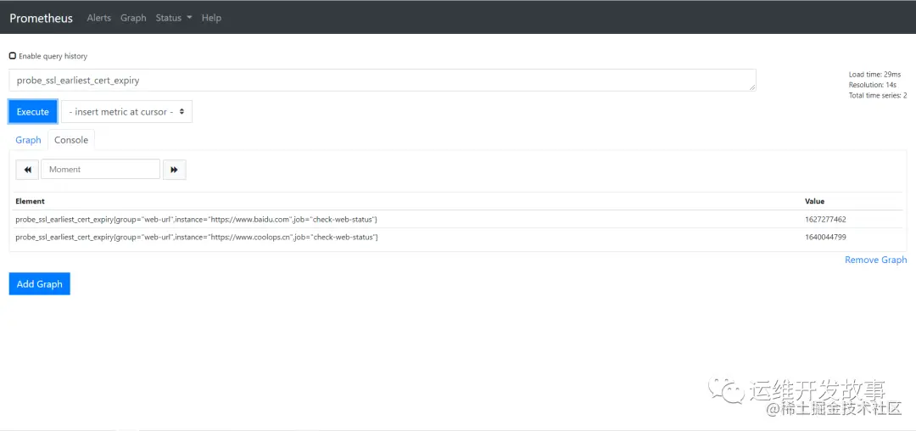Select the Console tab
The height and width of the screenshot is (431, 916).
coord(71,140)
